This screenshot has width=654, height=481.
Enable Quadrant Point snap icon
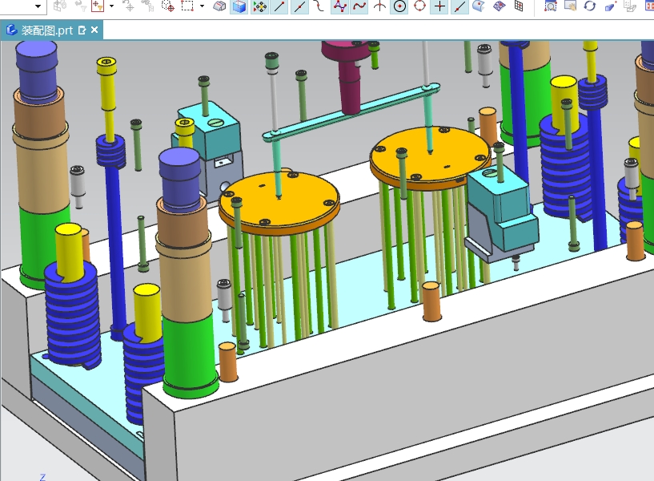coord(419,6)
